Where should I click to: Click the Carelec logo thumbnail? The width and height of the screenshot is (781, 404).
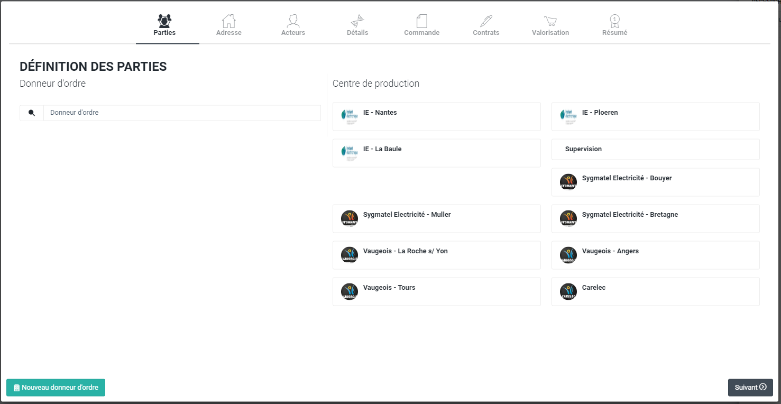point(568,291)
